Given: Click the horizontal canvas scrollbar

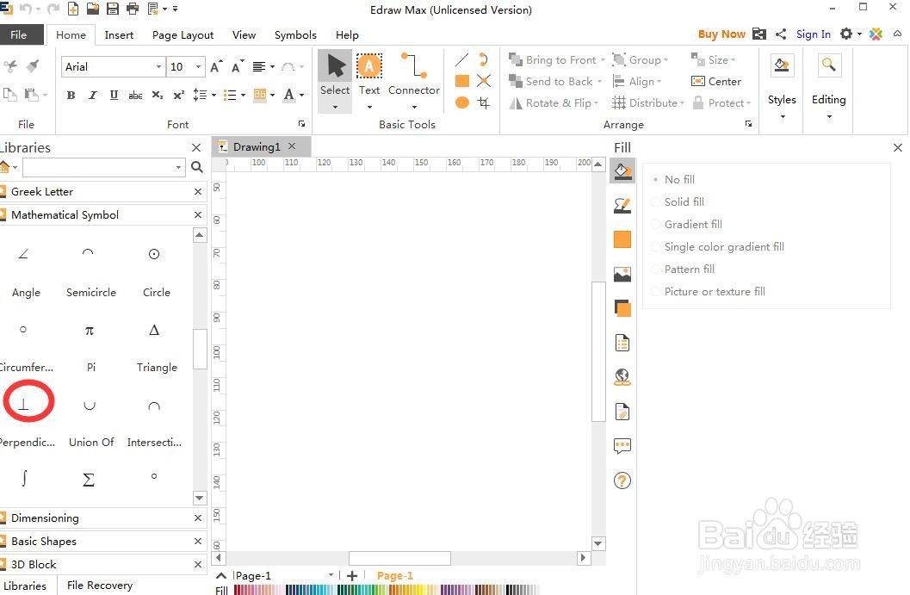Looking at the screenshot, I should [x=399, y=558].
